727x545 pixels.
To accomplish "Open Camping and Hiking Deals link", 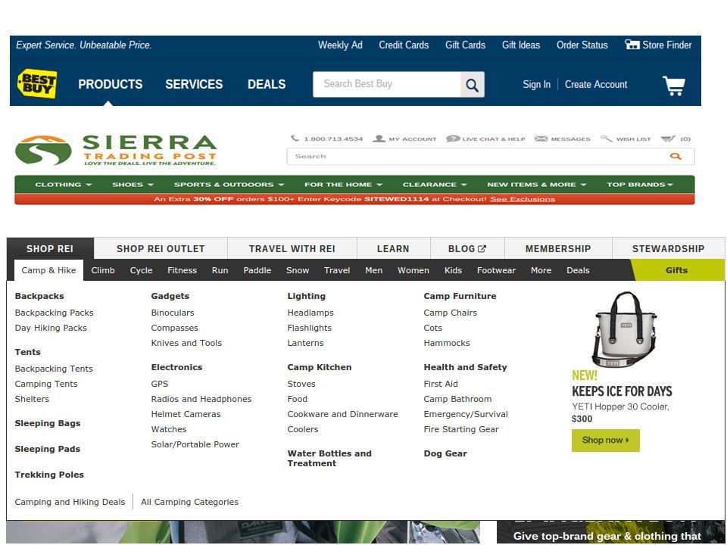I will click(x=70, y=502).
